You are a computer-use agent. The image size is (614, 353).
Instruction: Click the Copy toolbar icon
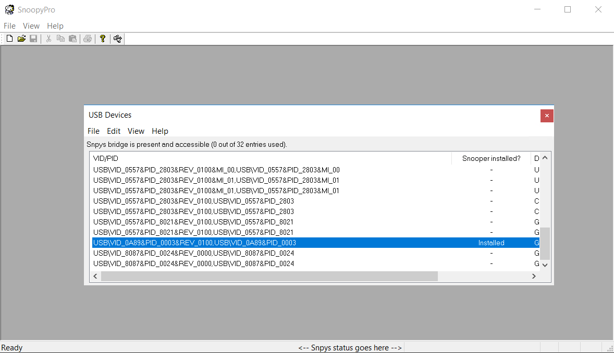60,39
